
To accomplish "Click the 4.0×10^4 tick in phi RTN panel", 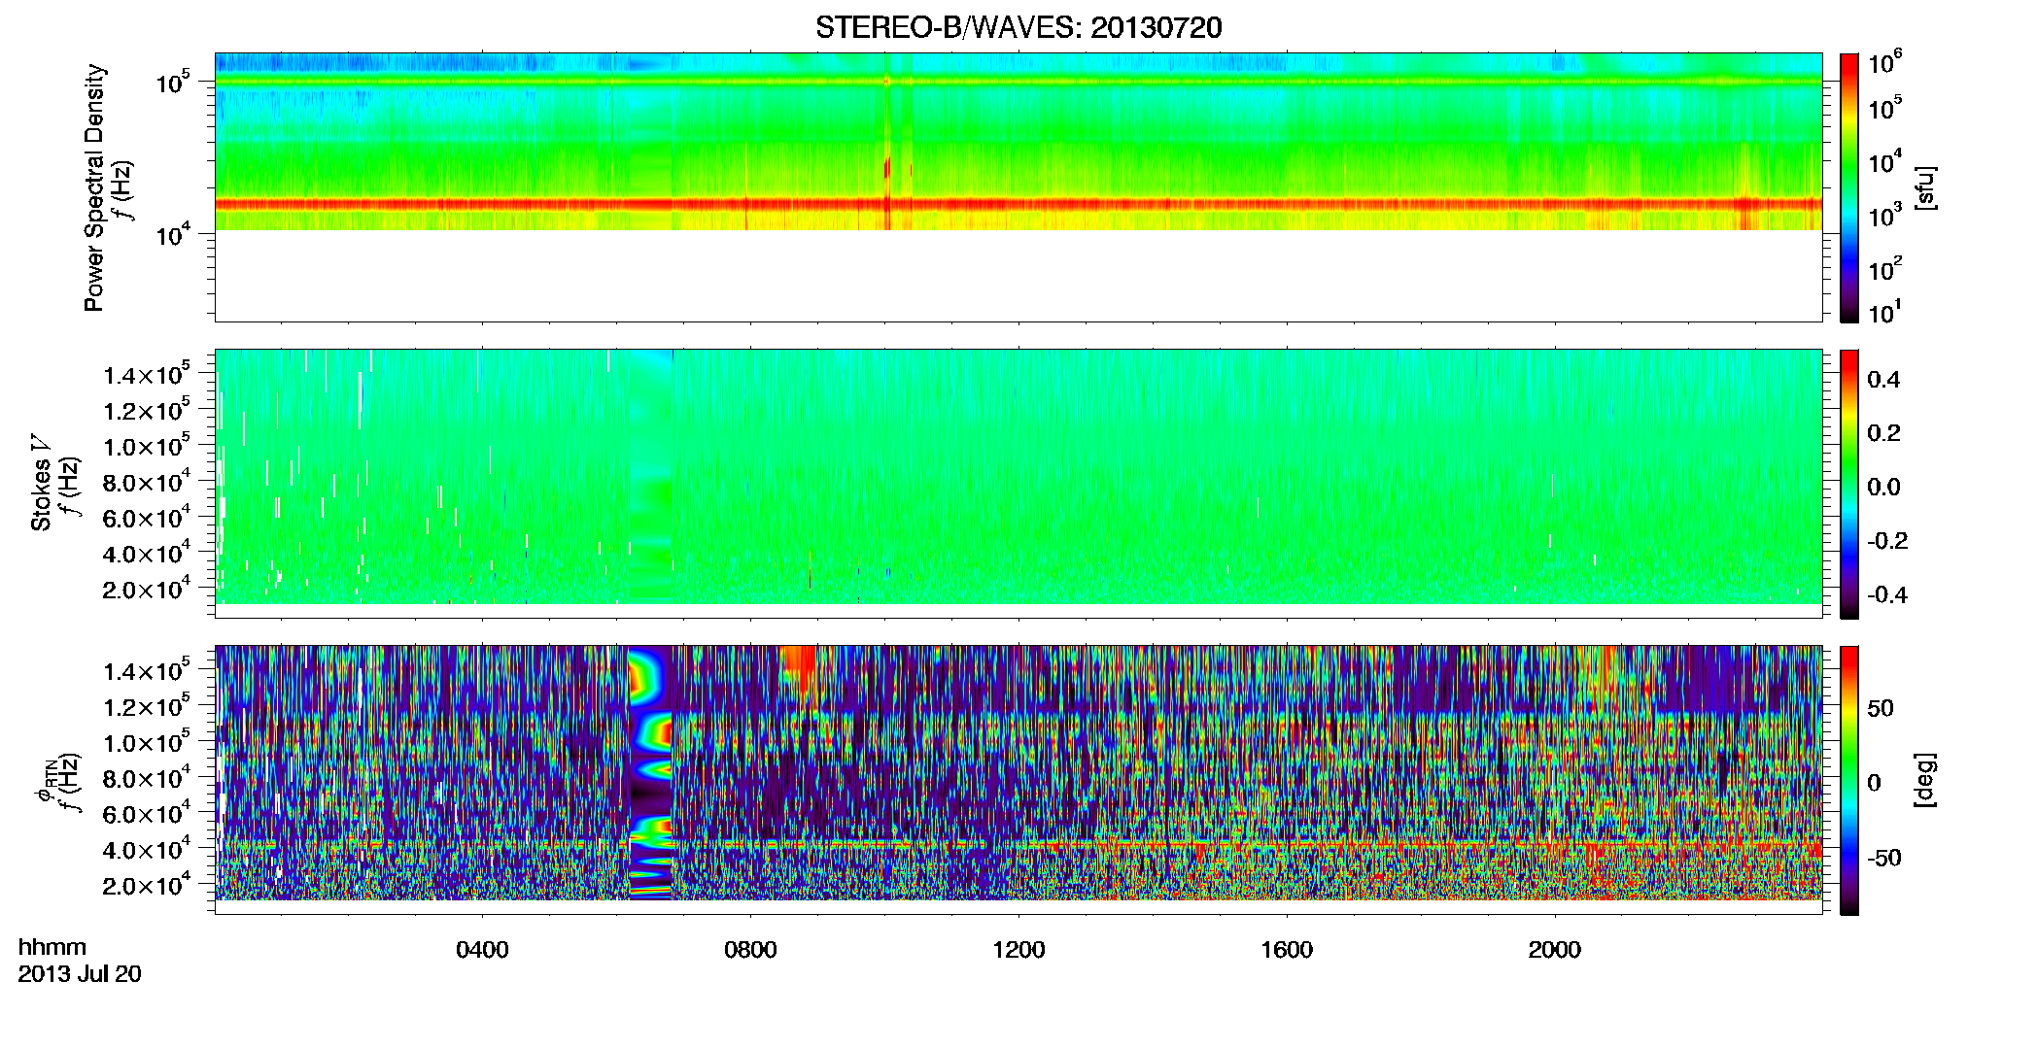I will pyautogui.click(x=147, y=848).
